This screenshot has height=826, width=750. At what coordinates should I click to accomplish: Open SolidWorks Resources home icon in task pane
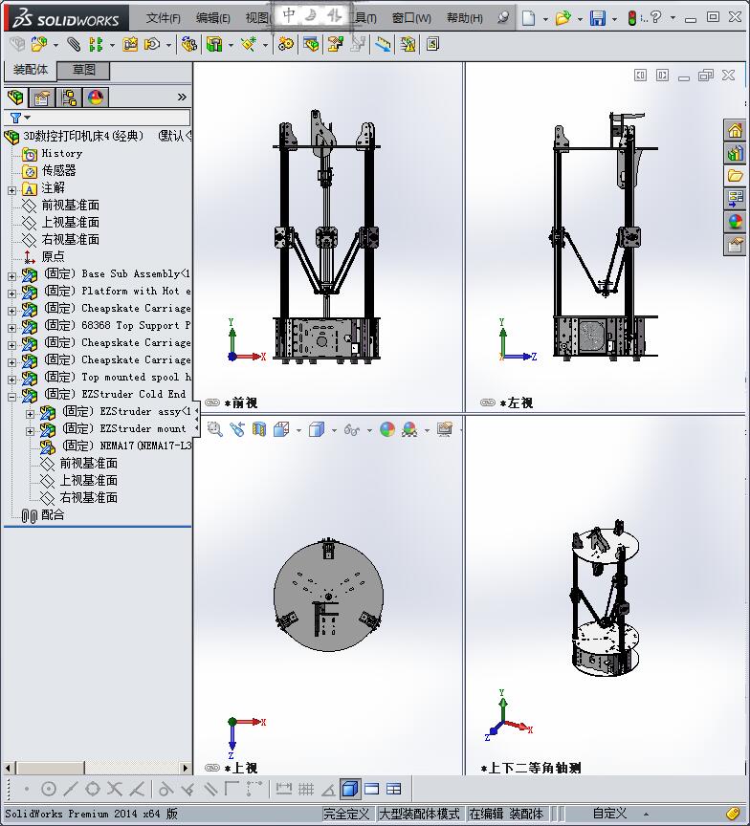736,130
